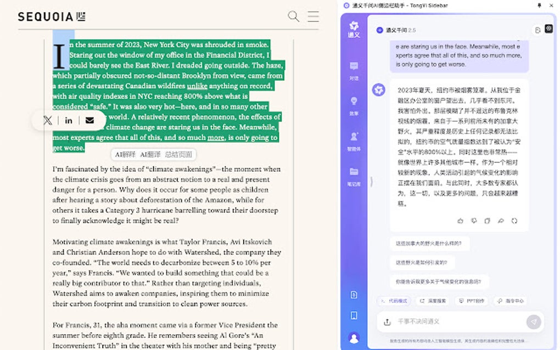Image resolution: width=560 pixels, height=350 pixels.
Task: Follow the underlined "more" link
Action: click(216, 138)
